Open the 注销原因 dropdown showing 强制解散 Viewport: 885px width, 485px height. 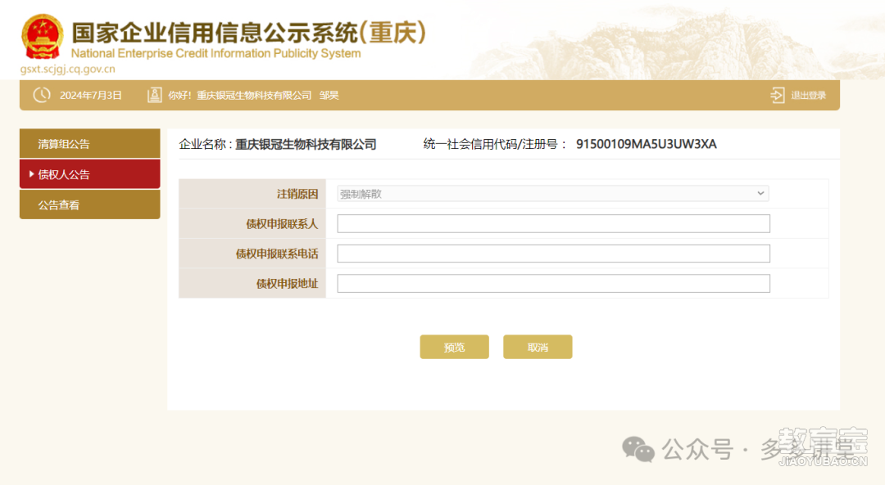coord(553,194)
